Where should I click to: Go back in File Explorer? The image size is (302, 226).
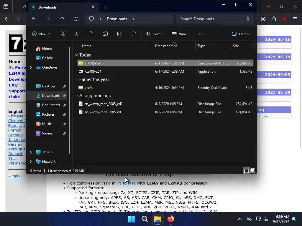34,19
